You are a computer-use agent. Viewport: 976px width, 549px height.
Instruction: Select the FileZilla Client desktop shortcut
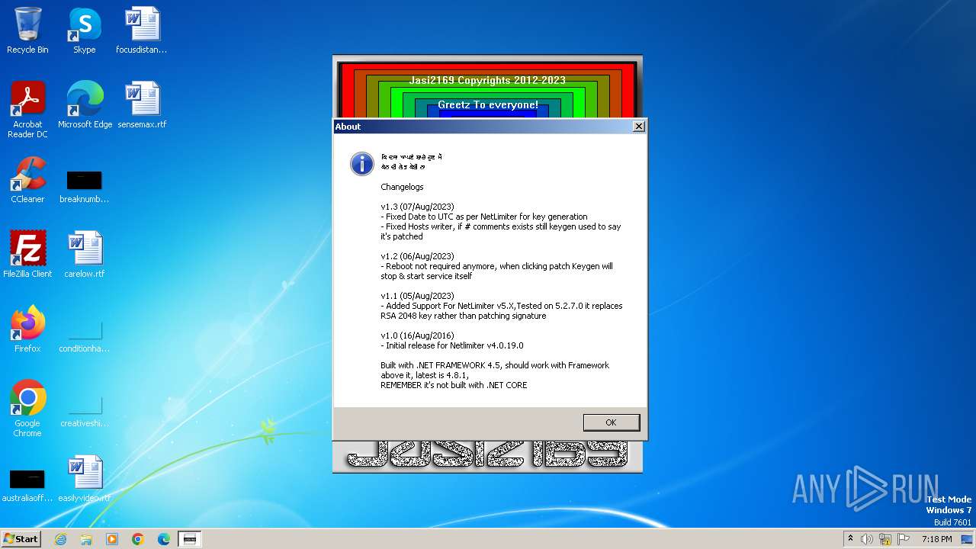(27, 255)
